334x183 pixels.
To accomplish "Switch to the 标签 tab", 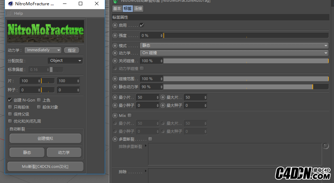I will 127,8.
